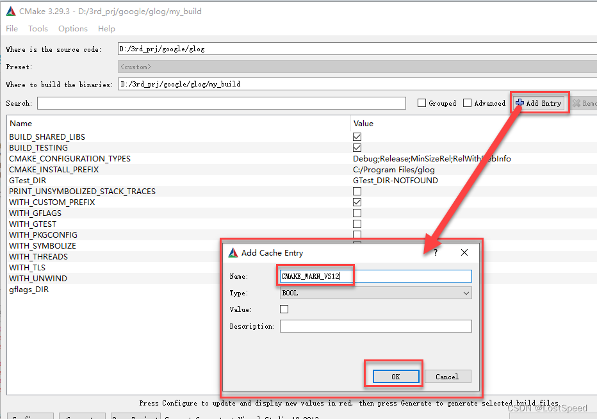Viewport: 597px width, 419px height.
Task: Open the Preset custom dropdown
Action: pyautogui.click(x=357, y=67)
